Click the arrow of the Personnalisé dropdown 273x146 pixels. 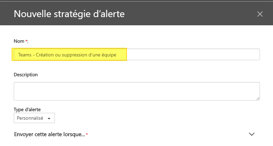(x=49, y=118)
